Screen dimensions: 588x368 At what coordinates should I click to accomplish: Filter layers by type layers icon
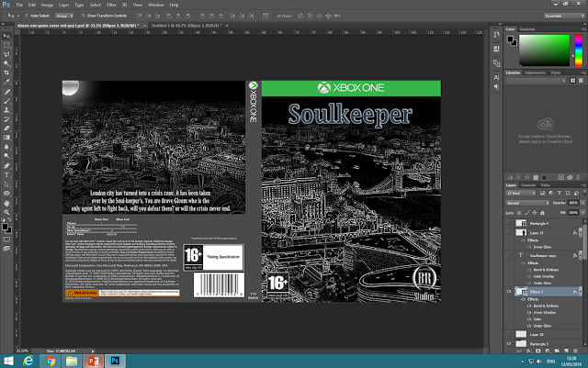coord(560,193)
